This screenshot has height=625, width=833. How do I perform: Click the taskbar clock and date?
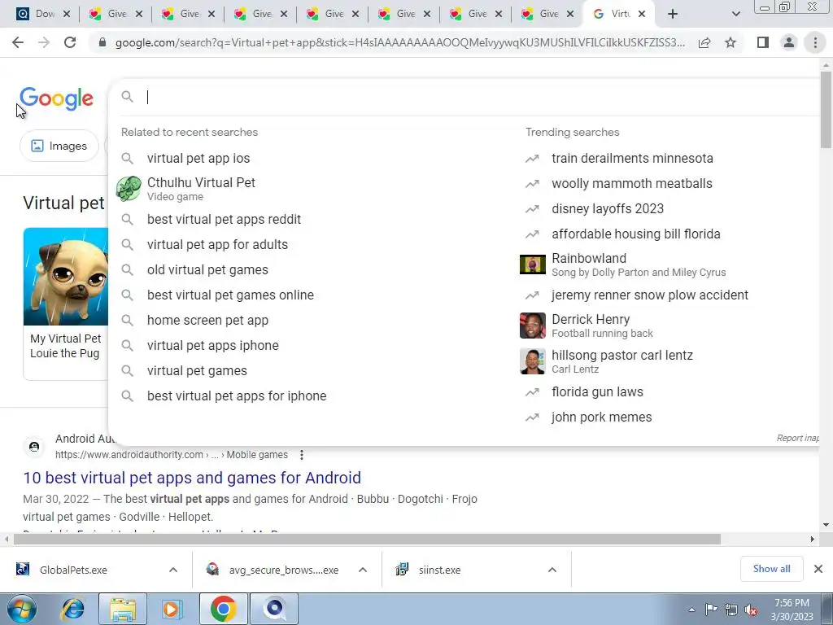792,610
